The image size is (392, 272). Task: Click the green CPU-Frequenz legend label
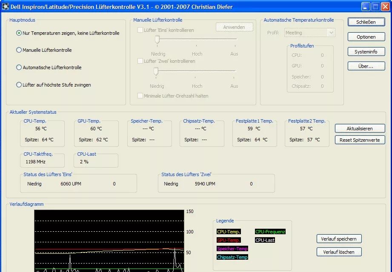(x=270, y=232)
